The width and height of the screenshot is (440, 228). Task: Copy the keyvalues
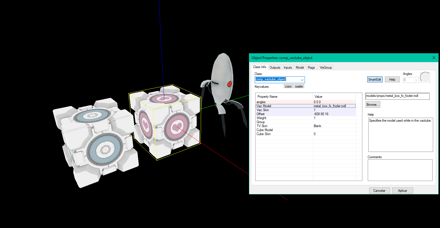tap(288, 86)
